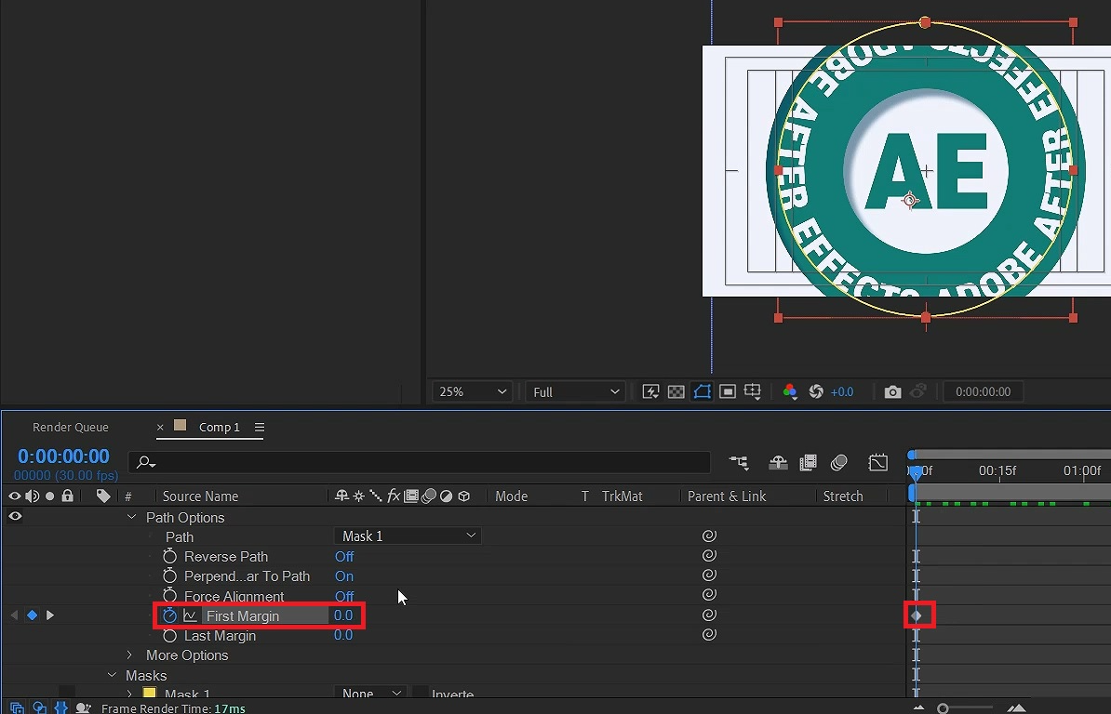Toggle the Last Margin stopwatch
Screen dimensions: 1111x714
click(169, 635)
